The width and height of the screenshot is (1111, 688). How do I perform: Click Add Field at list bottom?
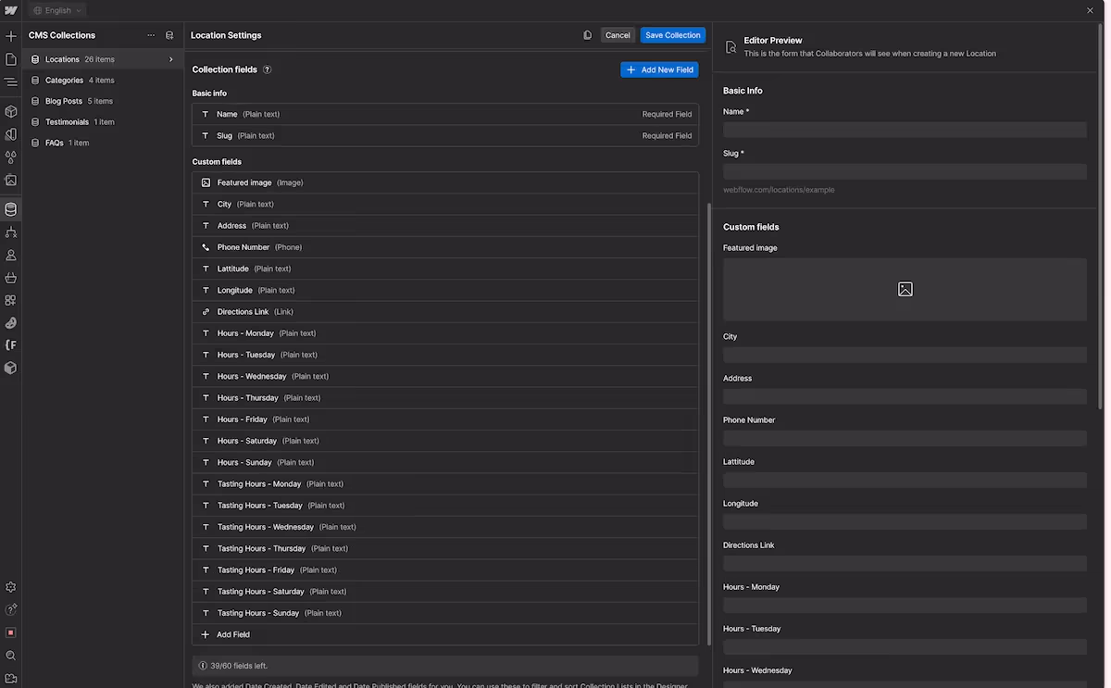[x=445, y=634]
